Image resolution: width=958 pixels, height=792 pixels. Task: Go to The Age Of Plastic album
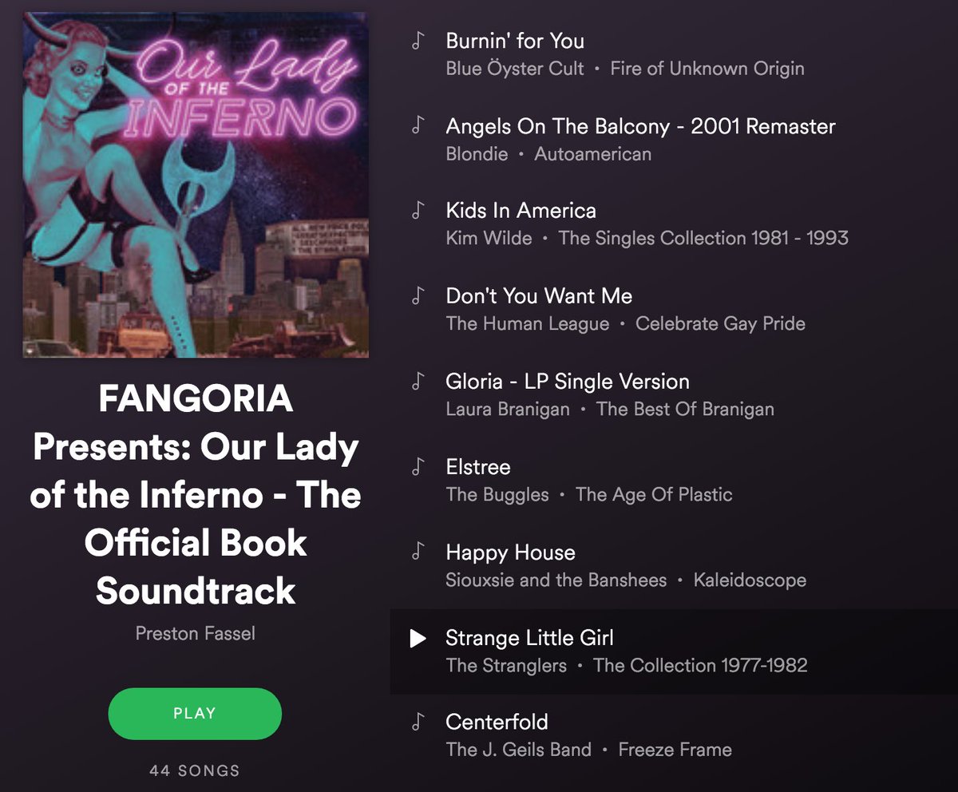tap(654, 494)
